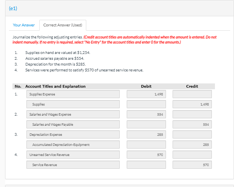The height and width of the screenshot is (187, 234).
Task: Click the (e1) section header link
Action: tap(13, 9)
